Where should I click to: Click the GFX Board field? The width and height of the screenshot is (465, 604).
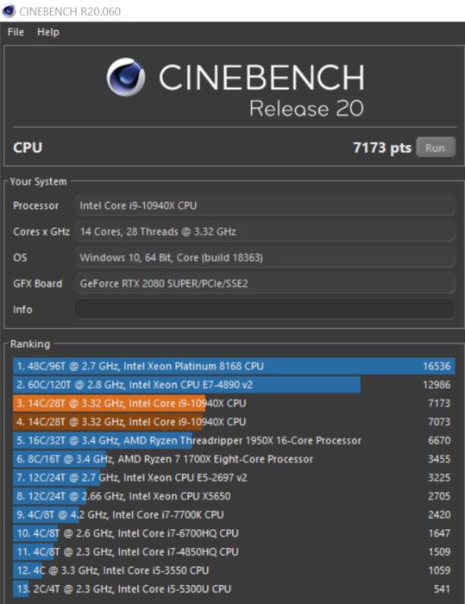tap(265, 284)
